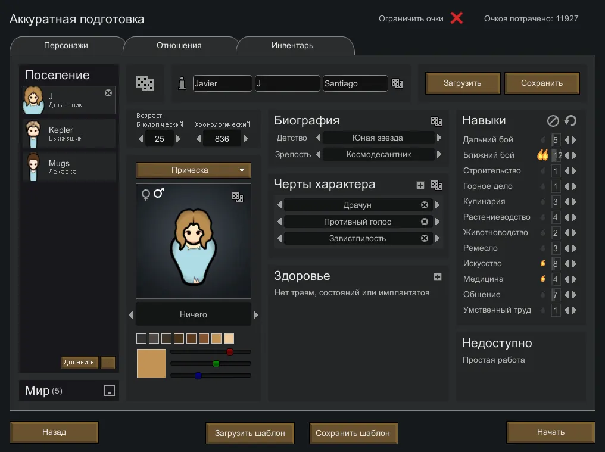
Task: Pick the lightest skin color swatch
Action: pos(229,338)
